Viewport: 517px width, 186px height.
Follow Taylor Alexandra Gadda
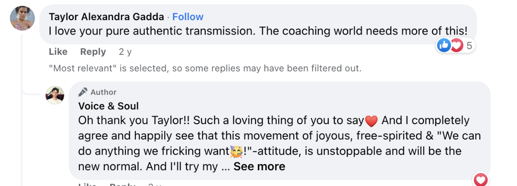pyautogui.click(x=188, y=16)
